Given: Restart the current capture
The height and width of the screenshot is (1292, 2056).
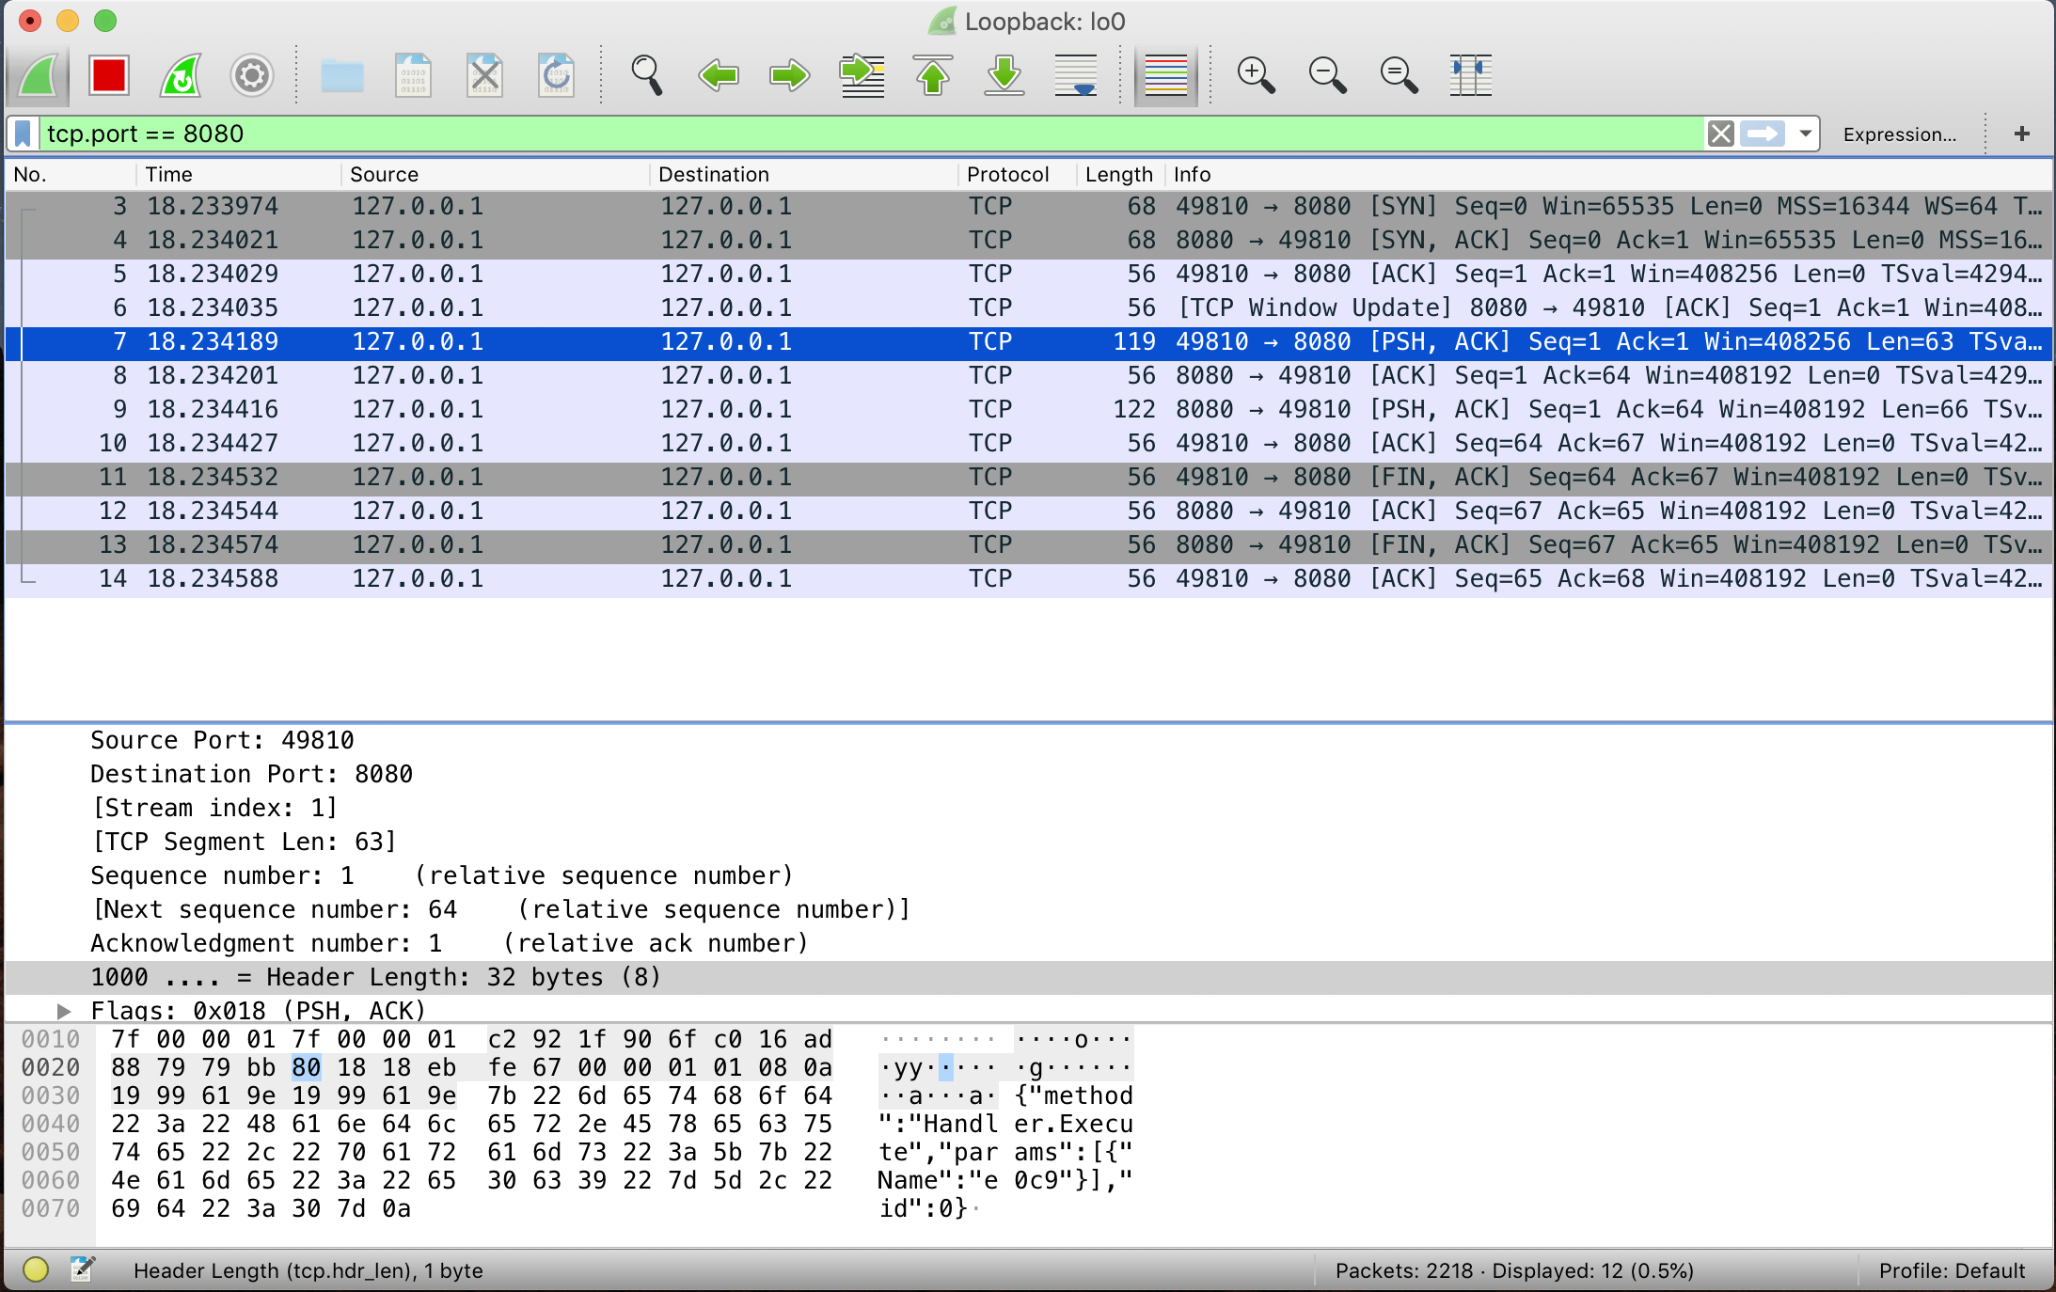Looking at the screenshot, I should click(x=180, y=76).
